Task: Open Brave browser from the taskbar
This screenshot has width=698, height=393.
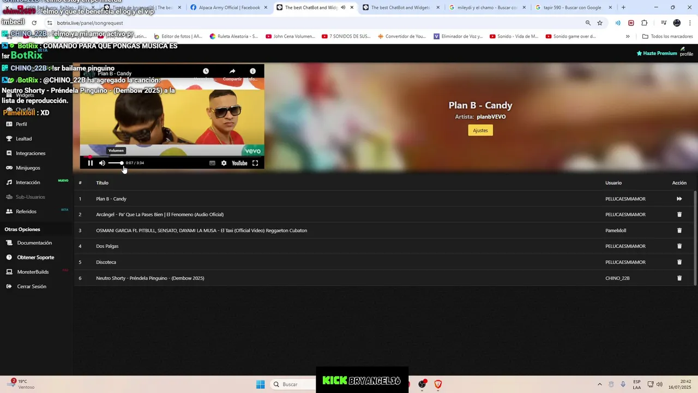Action: 438,384
